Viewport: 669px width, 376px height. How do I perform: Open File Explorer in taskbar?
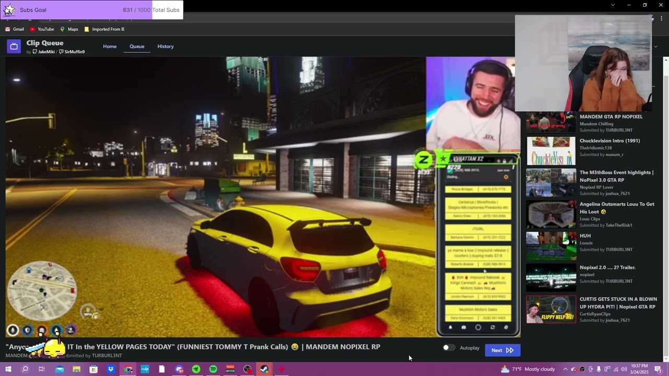pyautogui.click(x=76, y=369)
